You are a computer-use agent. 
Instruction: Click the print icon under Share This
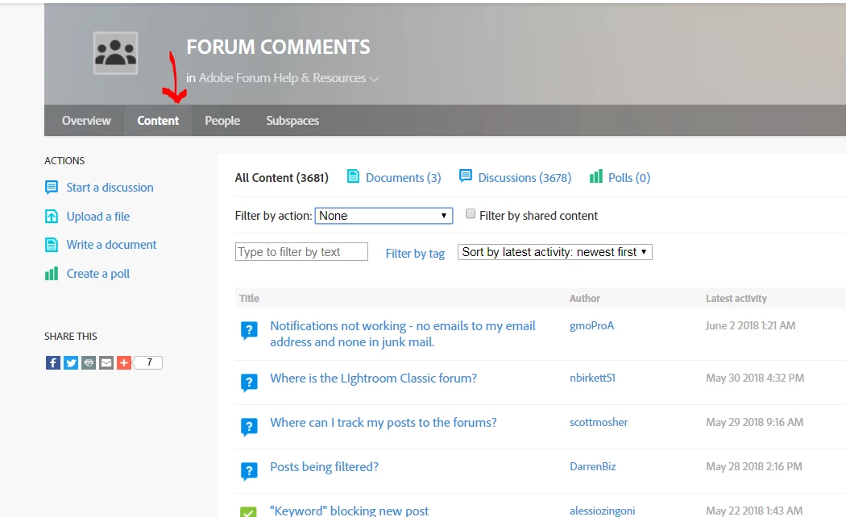(x=89, y=363)
